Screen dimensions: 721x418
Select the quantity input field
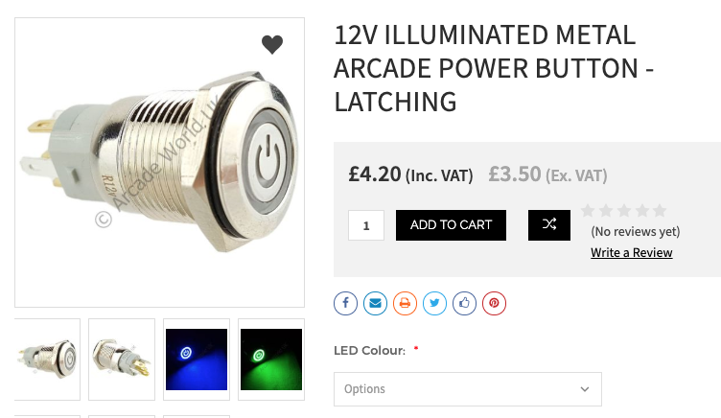[366, 225]
